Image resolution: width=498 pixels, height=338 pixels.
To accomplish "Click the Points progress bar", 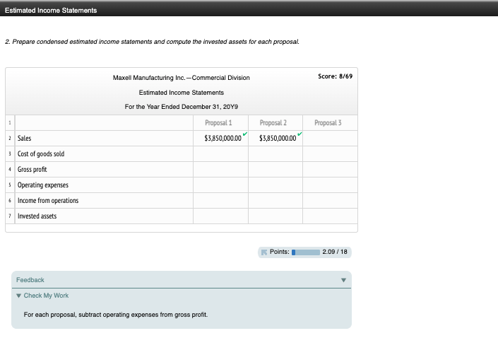I will tap(306, 252).
